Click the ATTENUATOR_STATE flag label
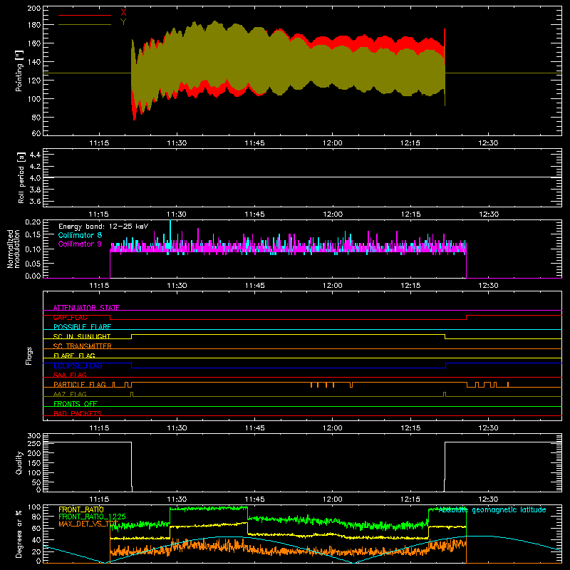The height and width of the screenshot is (570, 570). point(86,308)
